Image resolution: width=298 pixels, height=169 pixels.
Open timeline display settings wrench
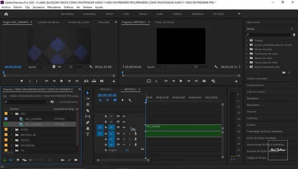130,100
